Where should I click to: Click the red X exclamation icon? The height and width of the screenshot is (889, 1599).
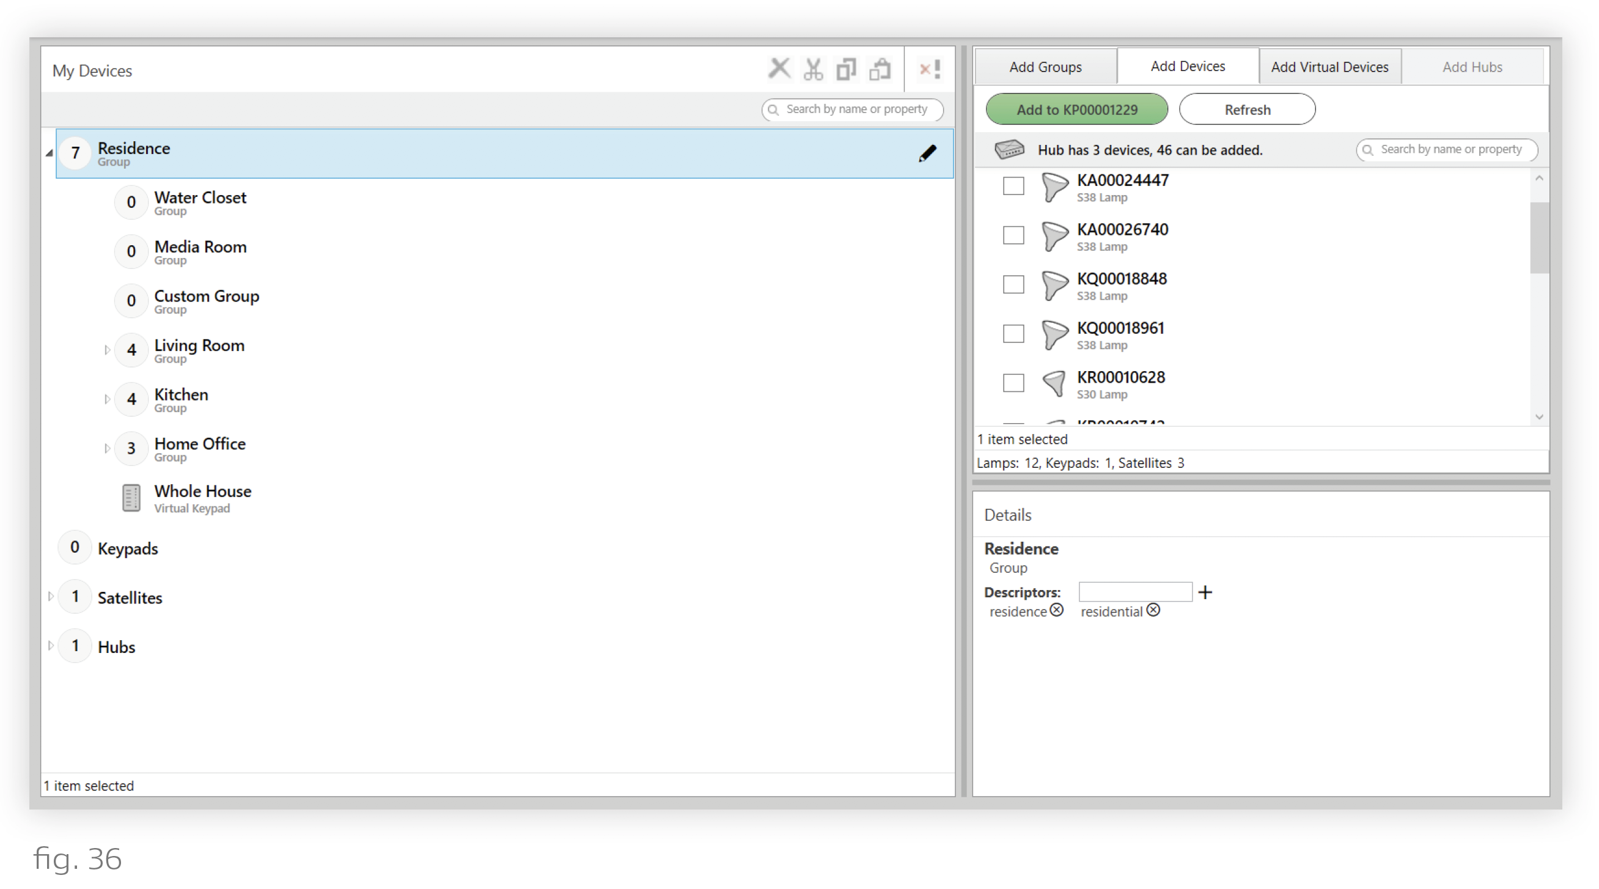pyautogui.click(x=929, y=69)
